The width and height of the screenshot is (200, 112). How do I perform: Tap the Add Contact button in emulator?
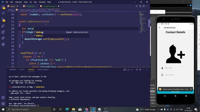176,92
